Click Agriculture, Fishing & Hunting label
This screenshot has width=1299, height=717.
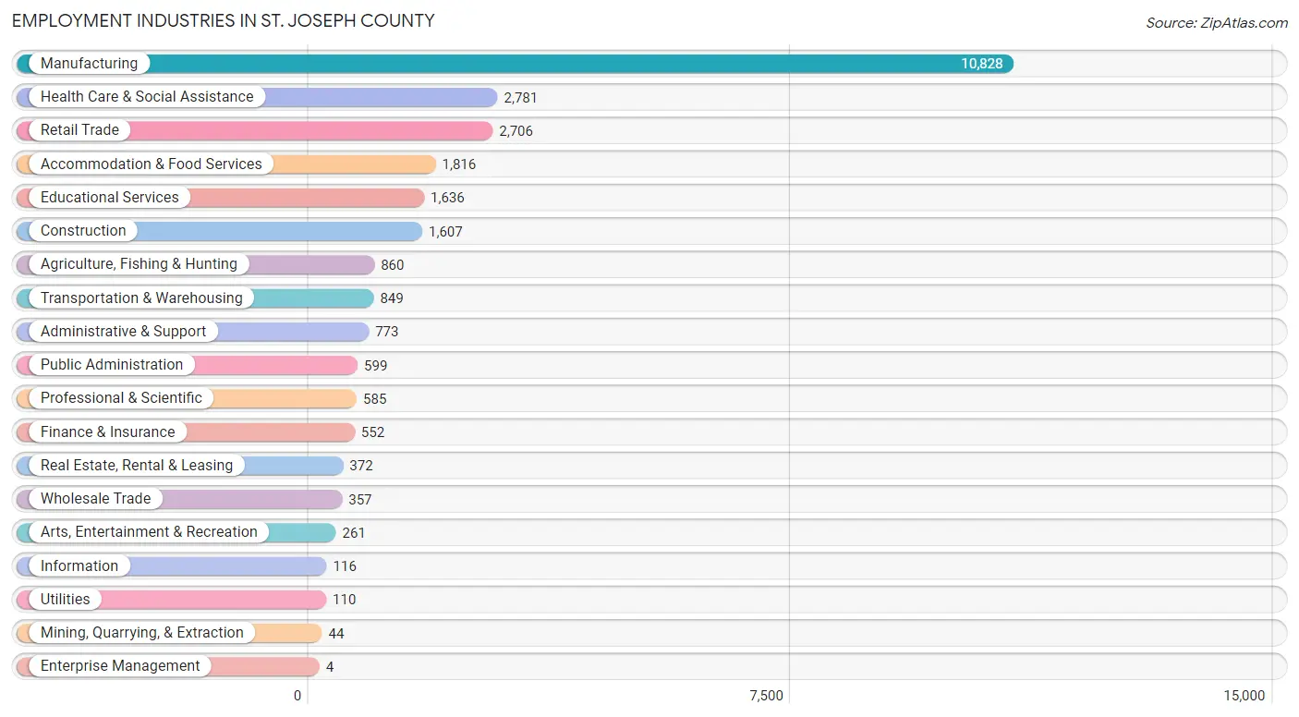139,264
